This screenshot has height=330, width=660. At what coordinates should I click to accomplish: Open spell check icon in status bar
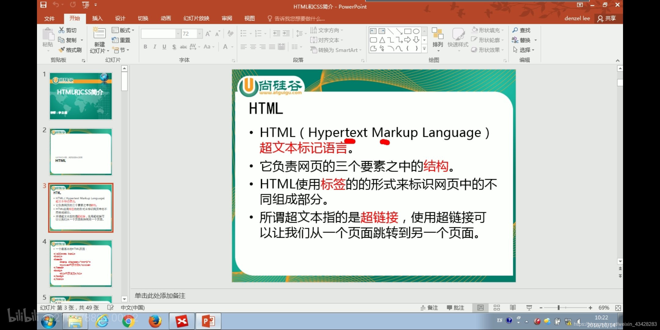point(110,307)
